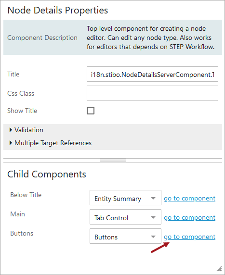Go to component for Main

[x=189, y=218]
